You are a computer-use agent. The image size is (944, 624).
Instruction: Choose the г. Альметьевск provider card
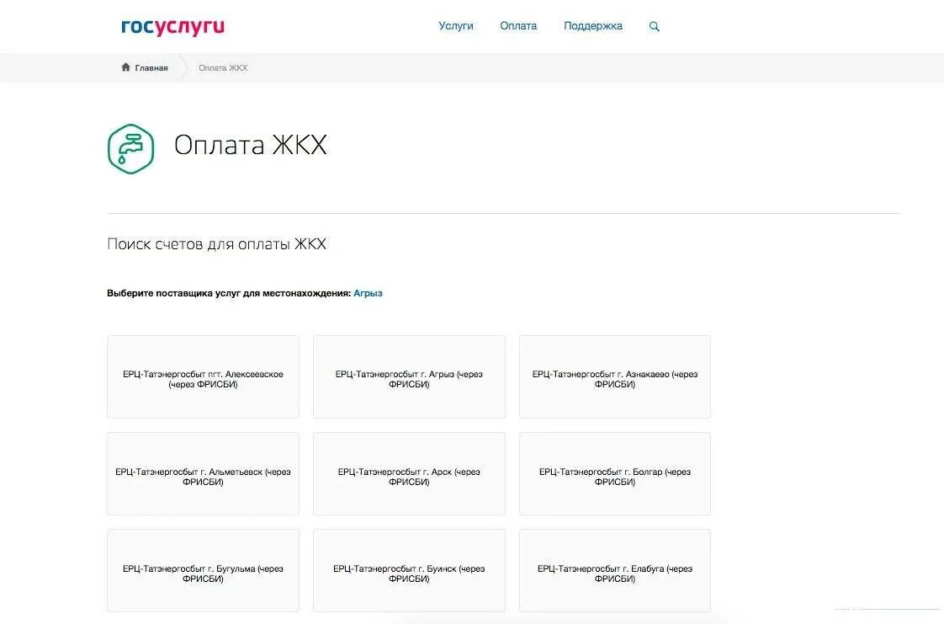point(203,473)
